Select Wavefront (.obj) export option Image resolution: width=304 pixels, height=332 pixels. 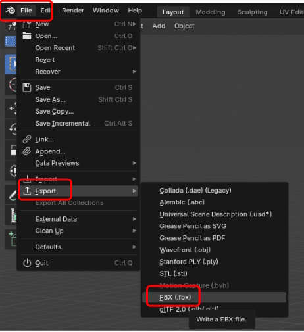(215, 250)
